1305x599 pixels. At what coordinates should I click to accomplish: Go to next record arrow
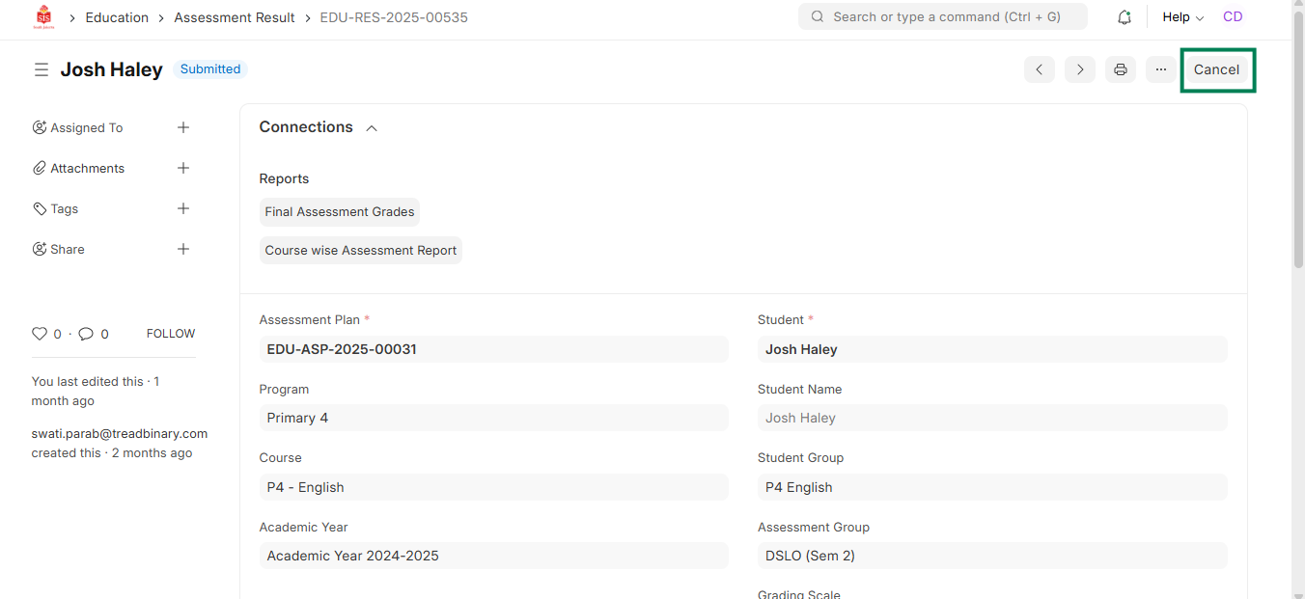(x=1080, y=69)
